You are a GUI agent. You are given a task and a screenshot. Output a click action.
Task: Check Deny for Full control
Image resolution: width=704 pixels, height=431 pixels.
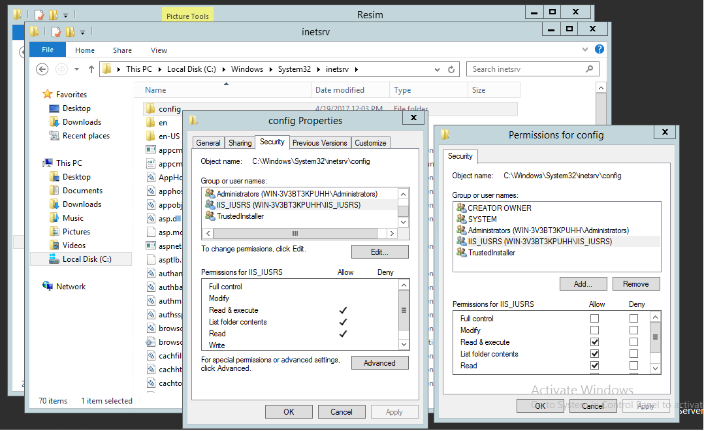click(633, 318)
